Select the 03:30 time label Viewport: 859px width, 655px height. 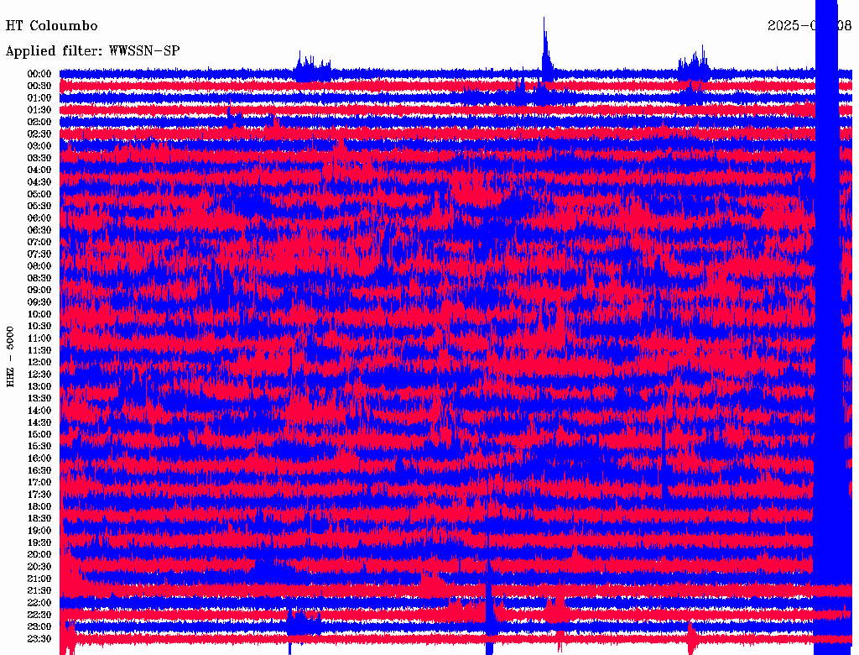click(x=39, y=158)
